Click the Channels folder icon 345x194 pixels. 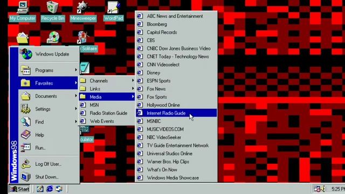pyautogui.click(x=83, y=80)
